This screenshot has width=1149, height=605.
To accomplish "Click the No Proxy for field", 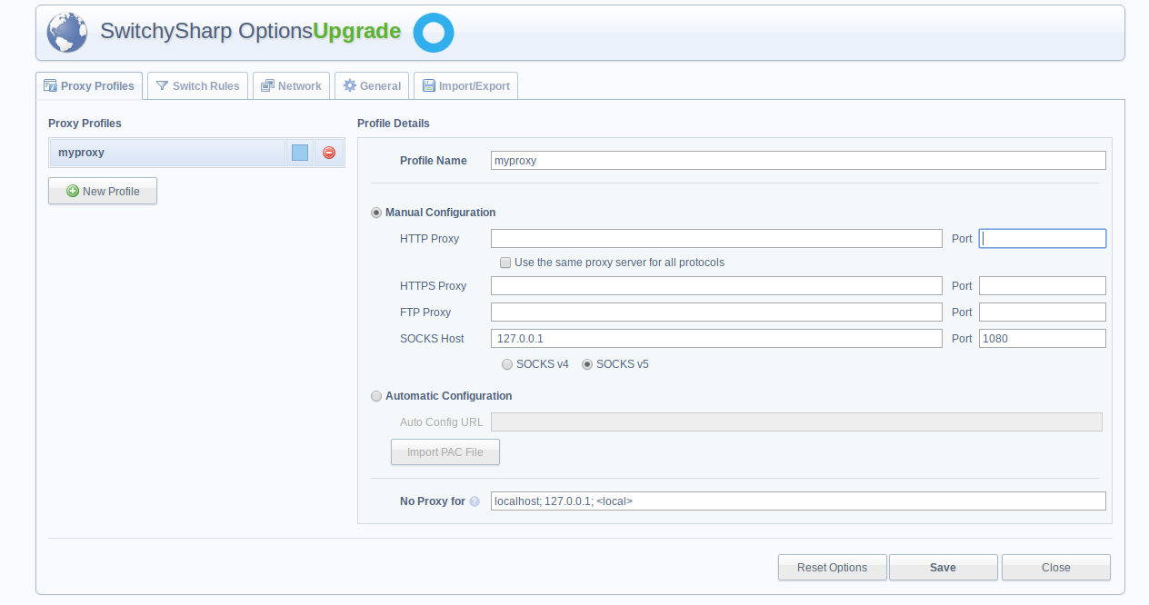I will coord(798,501).
